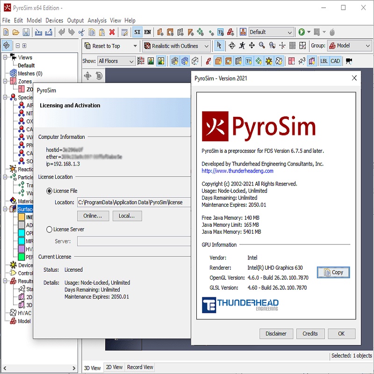Open the Analysis menu

point(97,21)
